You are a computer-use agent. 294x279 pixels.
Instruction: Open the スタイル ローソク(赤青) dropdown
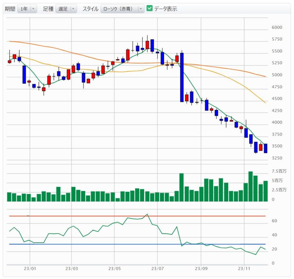coord(122,9)
